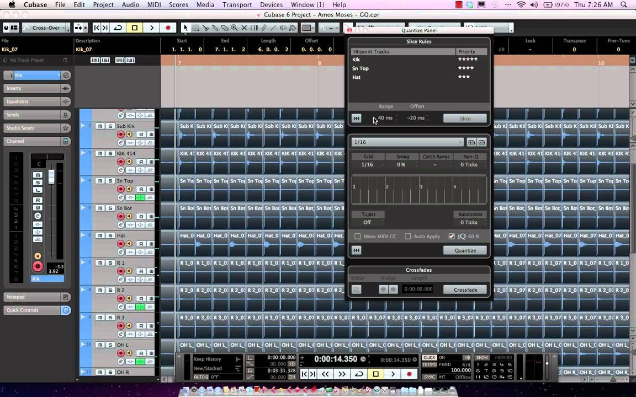Open the Grid 1/16 value dropdown
The image size is (636, 397).
(368, 164)
